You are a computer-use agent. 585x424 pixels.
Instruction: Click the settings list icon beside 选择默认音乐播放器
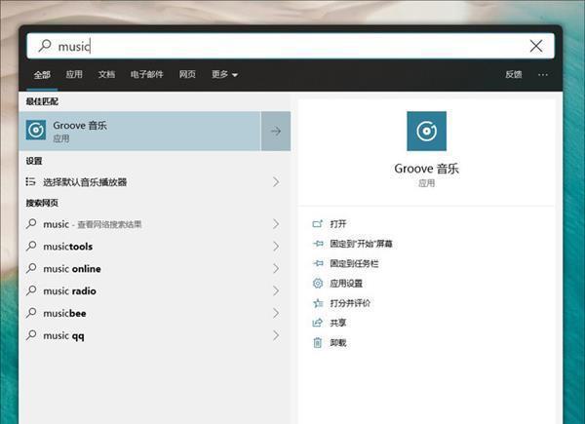(30, 181)
